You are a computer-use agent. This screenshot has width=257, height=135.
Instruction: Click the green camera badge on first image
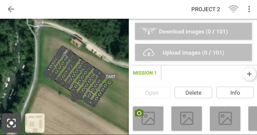click(139, 113)
